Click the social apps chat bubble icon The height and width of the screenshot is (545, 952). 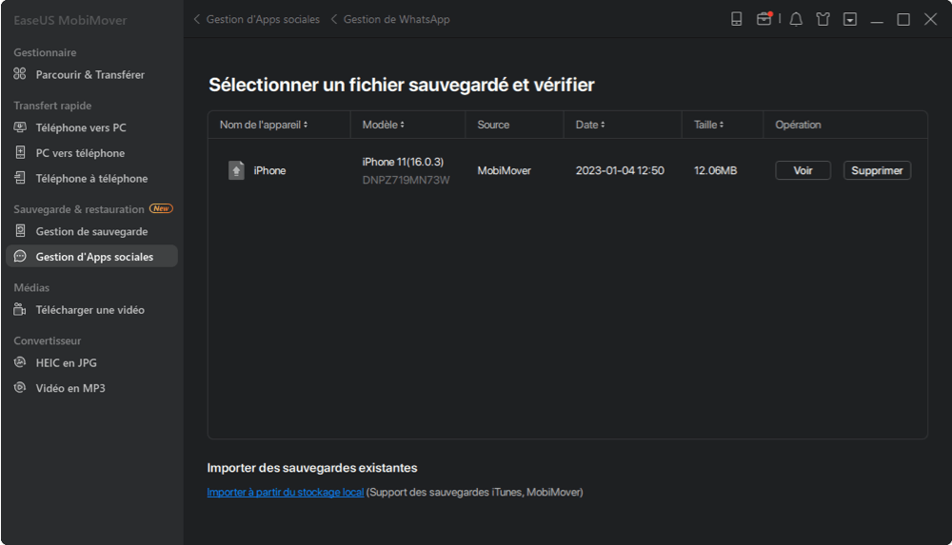point(20,256)
